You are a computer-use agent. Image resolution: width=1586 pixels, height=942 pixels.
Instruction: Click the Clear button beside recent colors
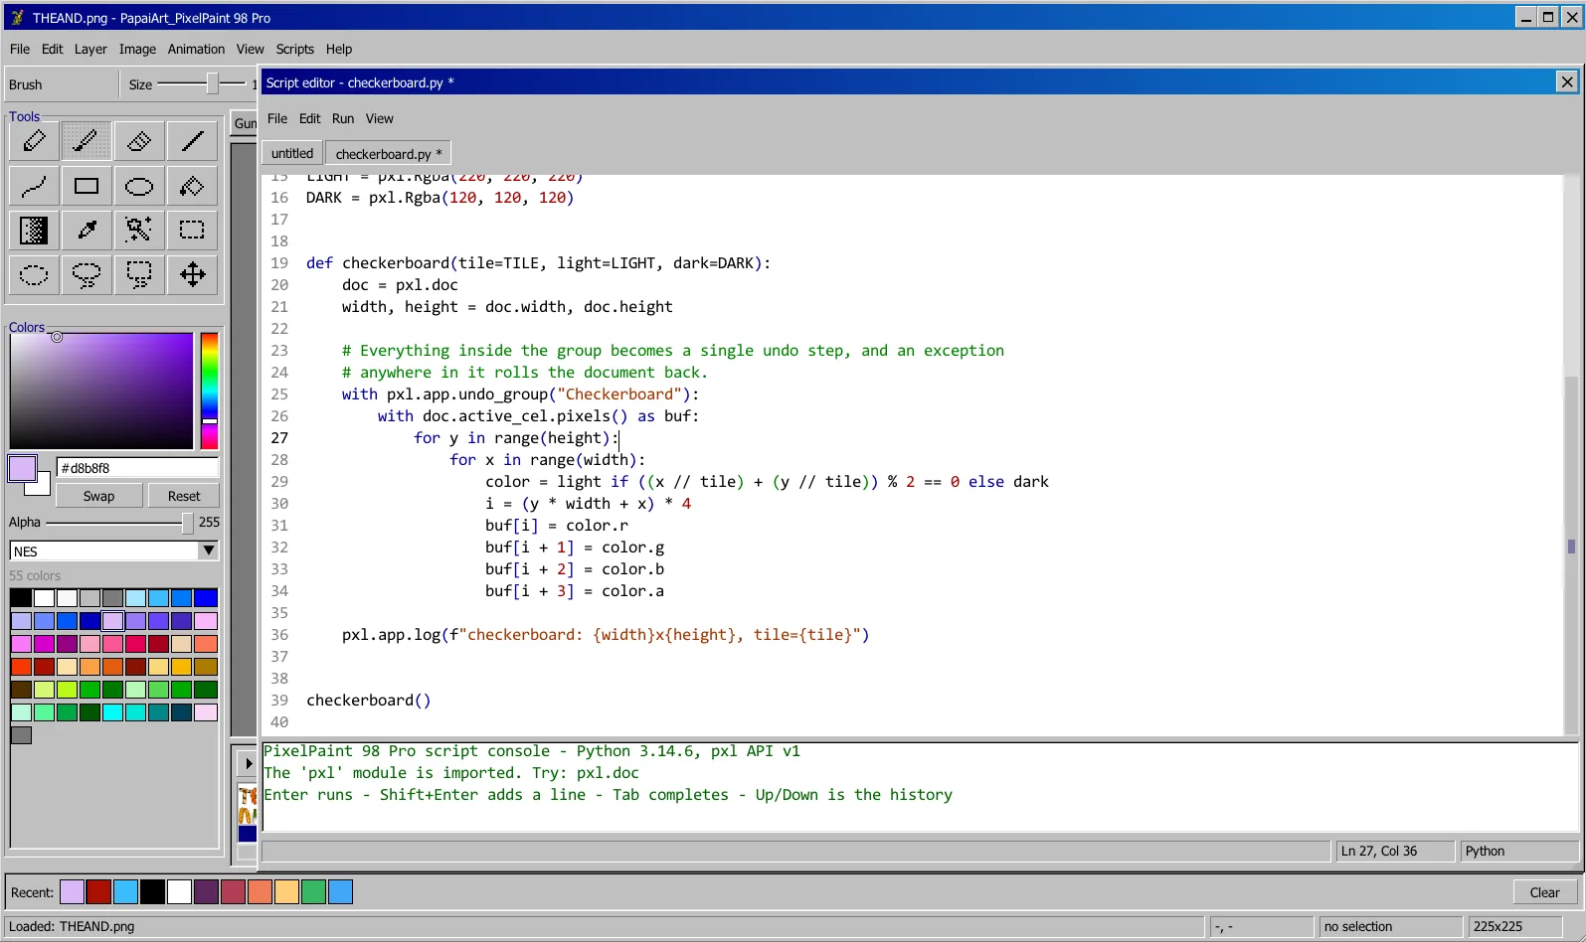pyautogui.click(x=1544, y=892)
